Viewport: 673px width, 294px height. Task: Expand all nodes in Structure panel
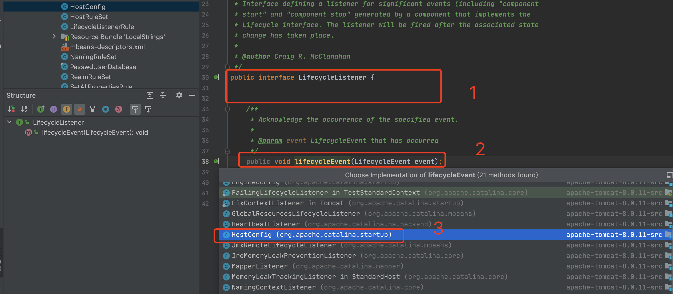149,95
